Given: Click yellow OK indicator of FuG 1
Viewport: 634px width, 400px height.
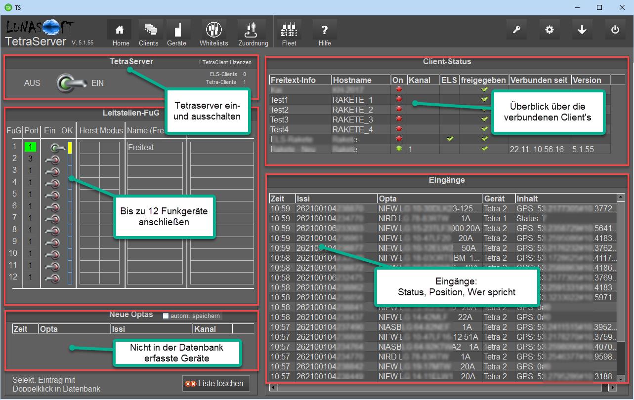Looking at the screenshot, I should (70, 148).
